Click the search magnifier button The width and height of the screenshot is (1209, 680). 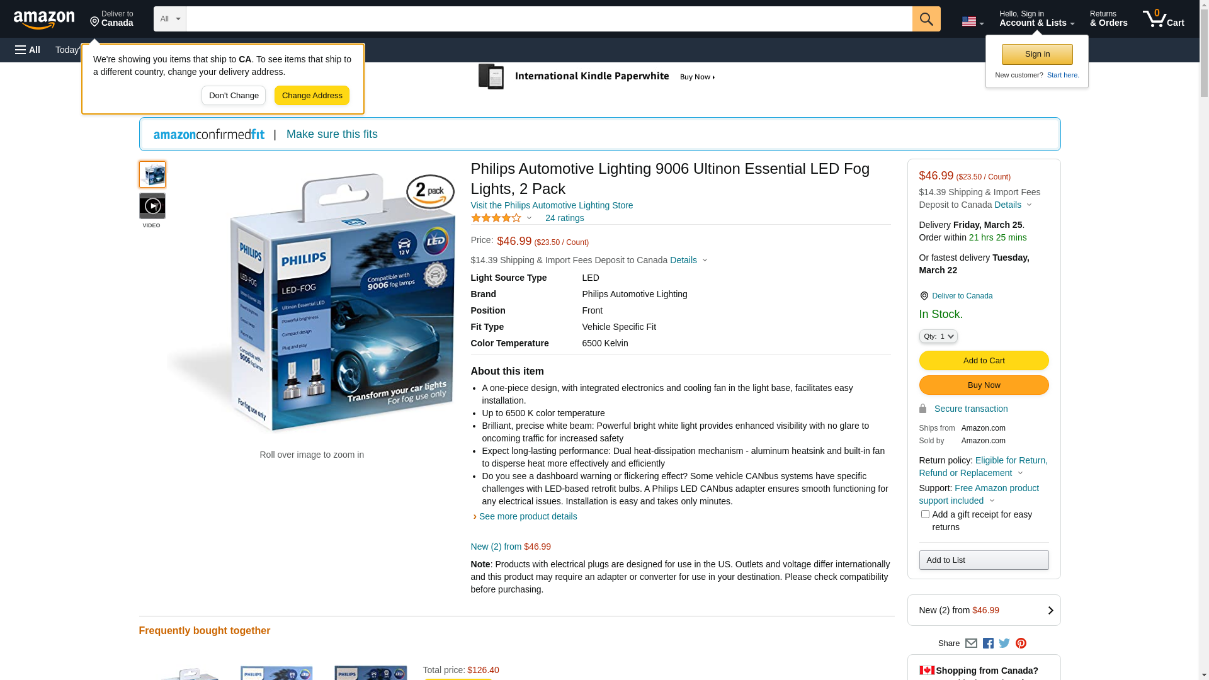click(926, 19)
